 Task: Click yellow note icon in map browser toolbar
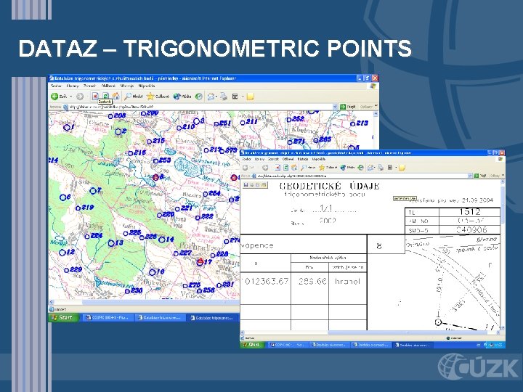(251, 97)
